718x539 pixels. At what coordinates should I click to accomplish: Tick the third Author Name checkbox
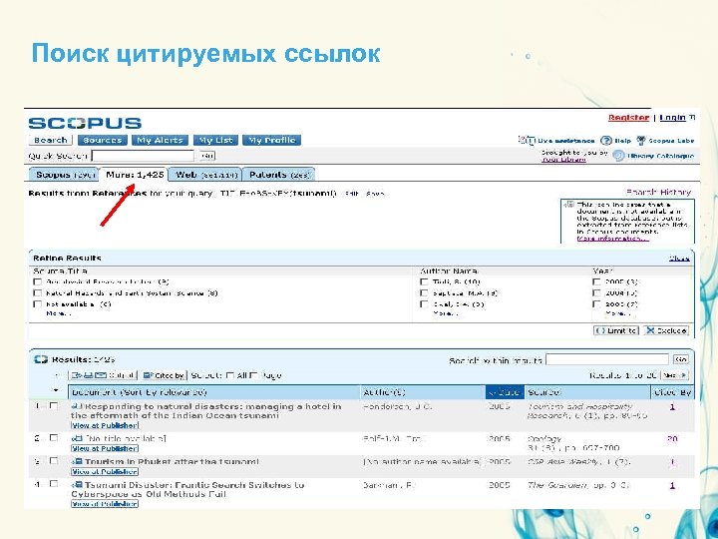click(x=424, y=303)
